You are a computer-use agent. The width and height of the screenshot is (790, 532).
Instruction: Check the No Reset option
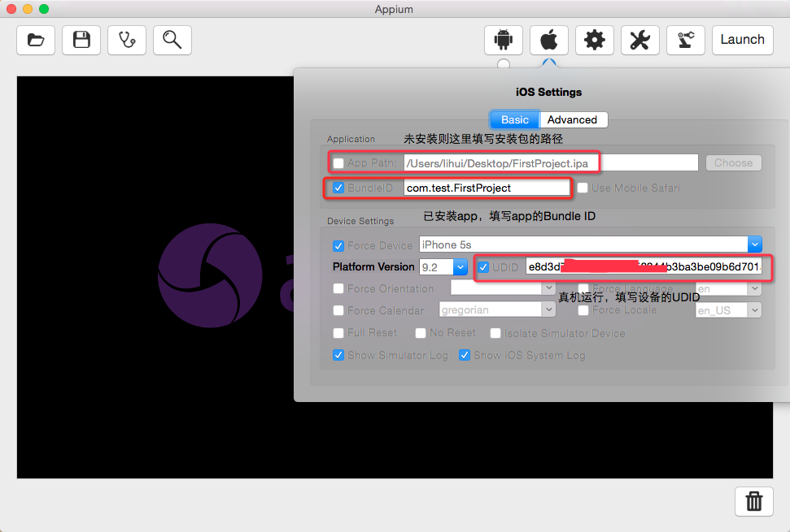421,333
